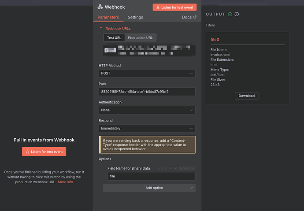Screen dimensions: 304x211
Task: Switch to the Parameters tab
Action: click(x=108, y=18)
